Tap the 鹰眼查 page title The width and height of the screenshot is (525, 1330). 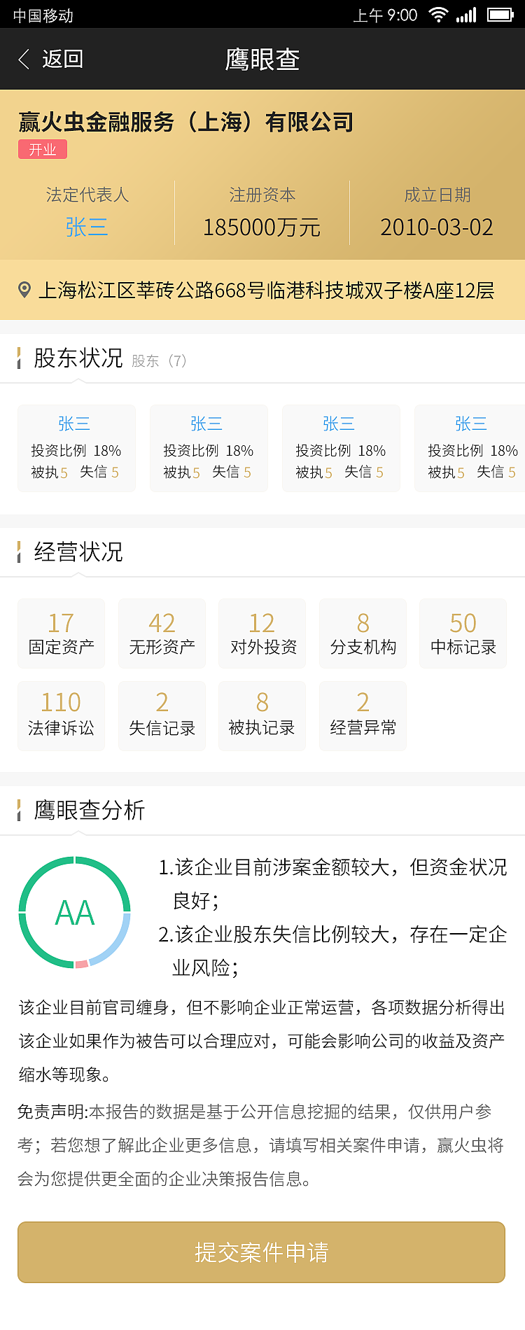click(262, 59)
